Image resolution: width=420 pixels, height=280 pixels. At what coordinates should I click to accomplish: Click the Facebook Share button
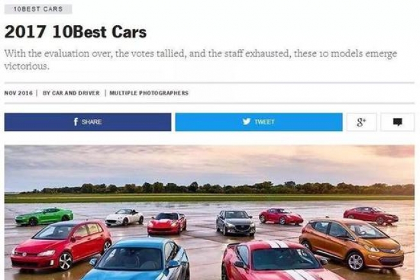(x=87, y=122)
